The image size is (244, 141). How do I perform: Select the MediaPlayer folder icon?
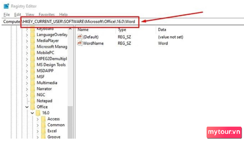pyautogui.click(x=33, y=41)
